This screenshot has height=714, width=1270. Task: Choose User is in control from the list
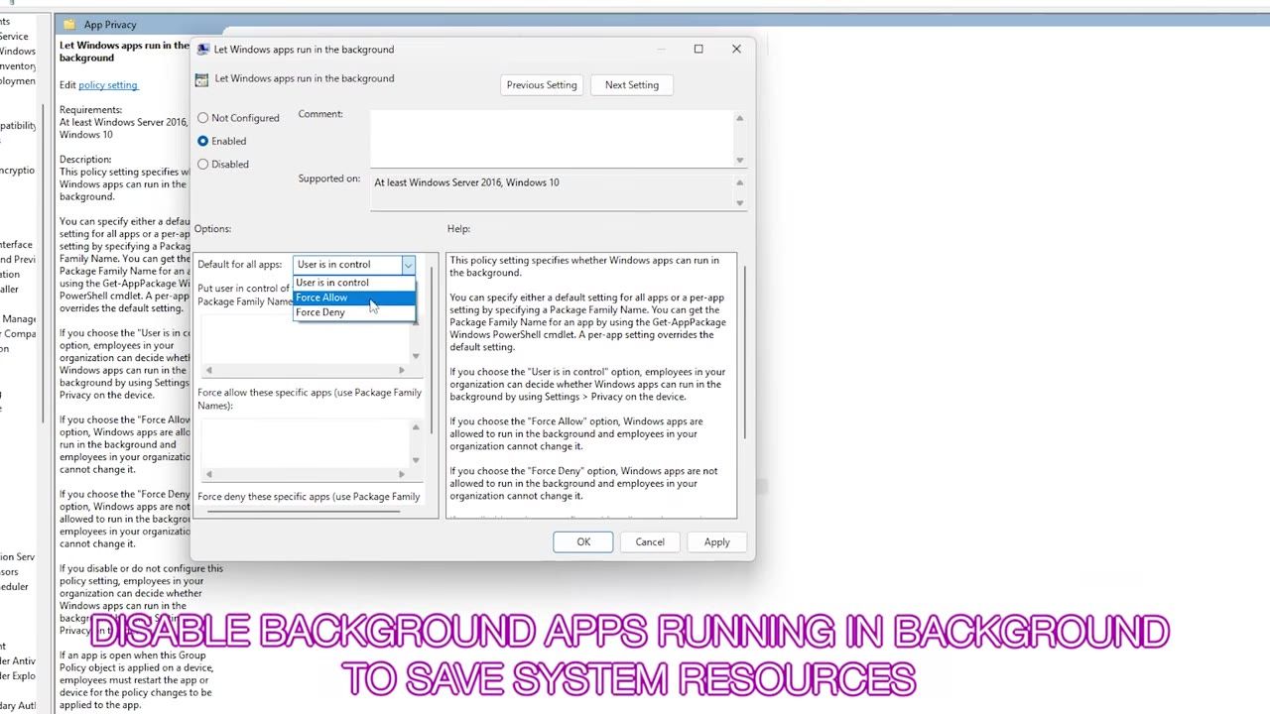click(x=354, y=283)
